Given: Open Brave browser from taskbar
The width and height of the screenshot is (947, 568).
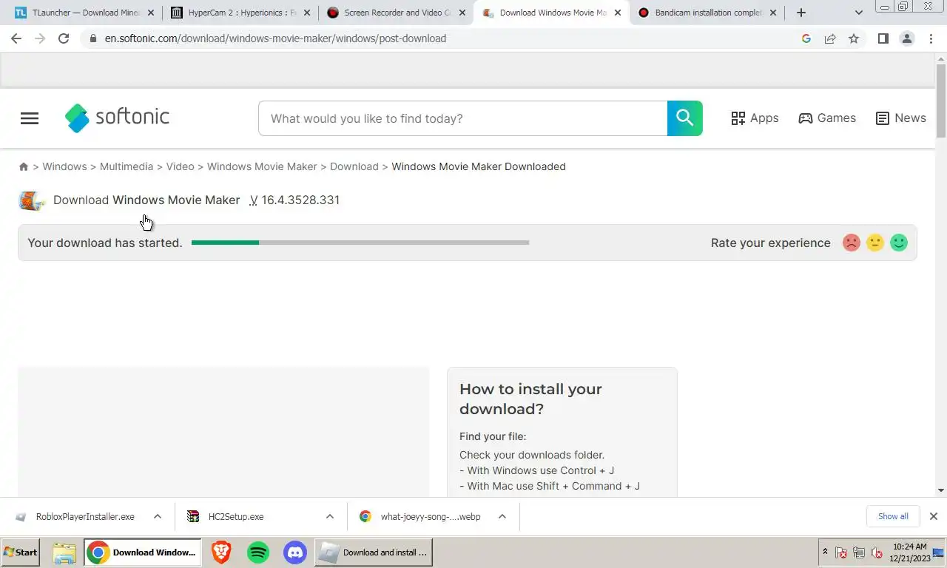Looking at the screenshot, I should coord(221,552).
